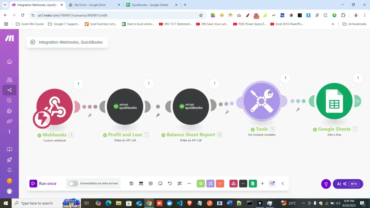Select the dark QuickBooks favorite app icon
Screen dimensions: 370x208
click(243, 183)
